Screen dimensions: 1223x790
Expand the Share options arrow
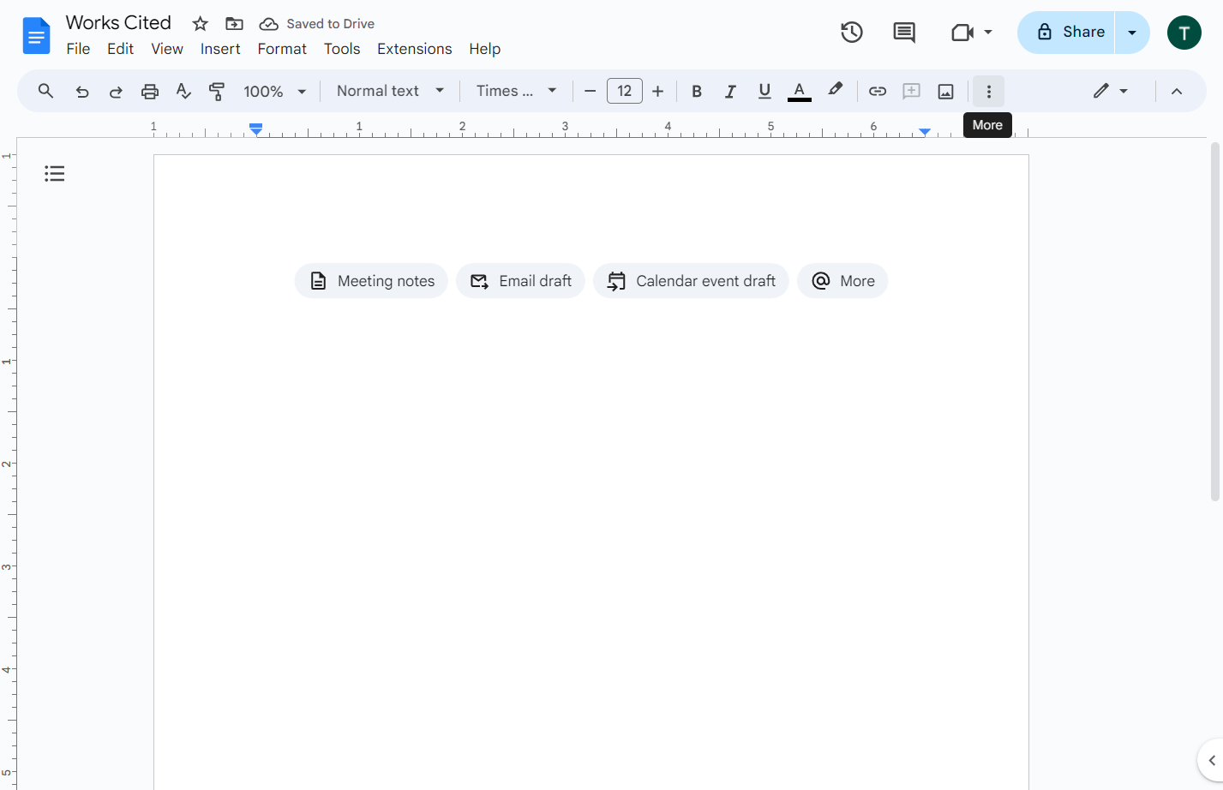point(1132,33)
